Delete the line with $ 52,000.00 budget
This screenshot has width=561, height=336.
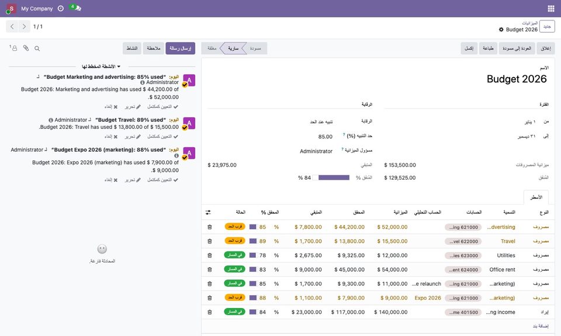point(210,227)
